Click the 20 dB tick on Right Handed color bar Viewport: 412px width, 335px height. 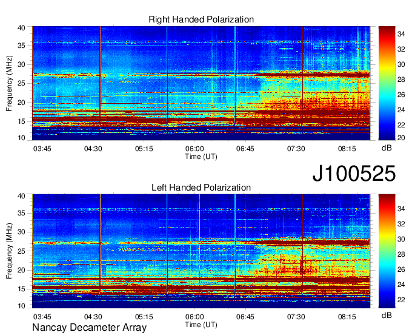[x=401, y=138]
